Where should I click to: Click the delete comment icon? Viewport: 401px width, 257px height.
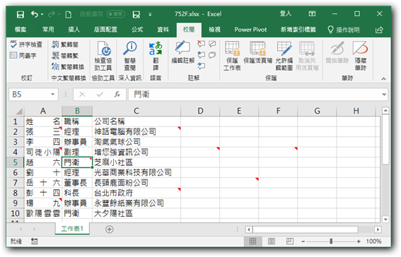click(x=202, y=44)
